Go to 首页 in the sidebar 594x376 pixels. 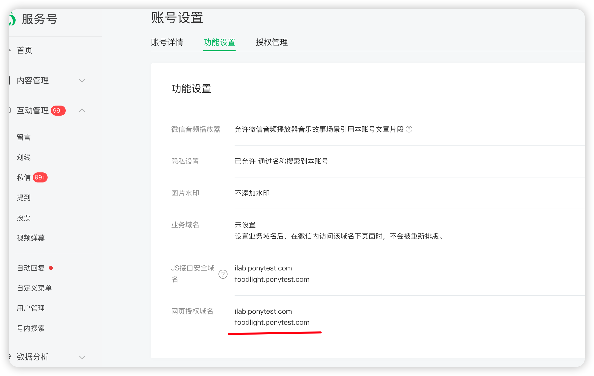point(25,50)
